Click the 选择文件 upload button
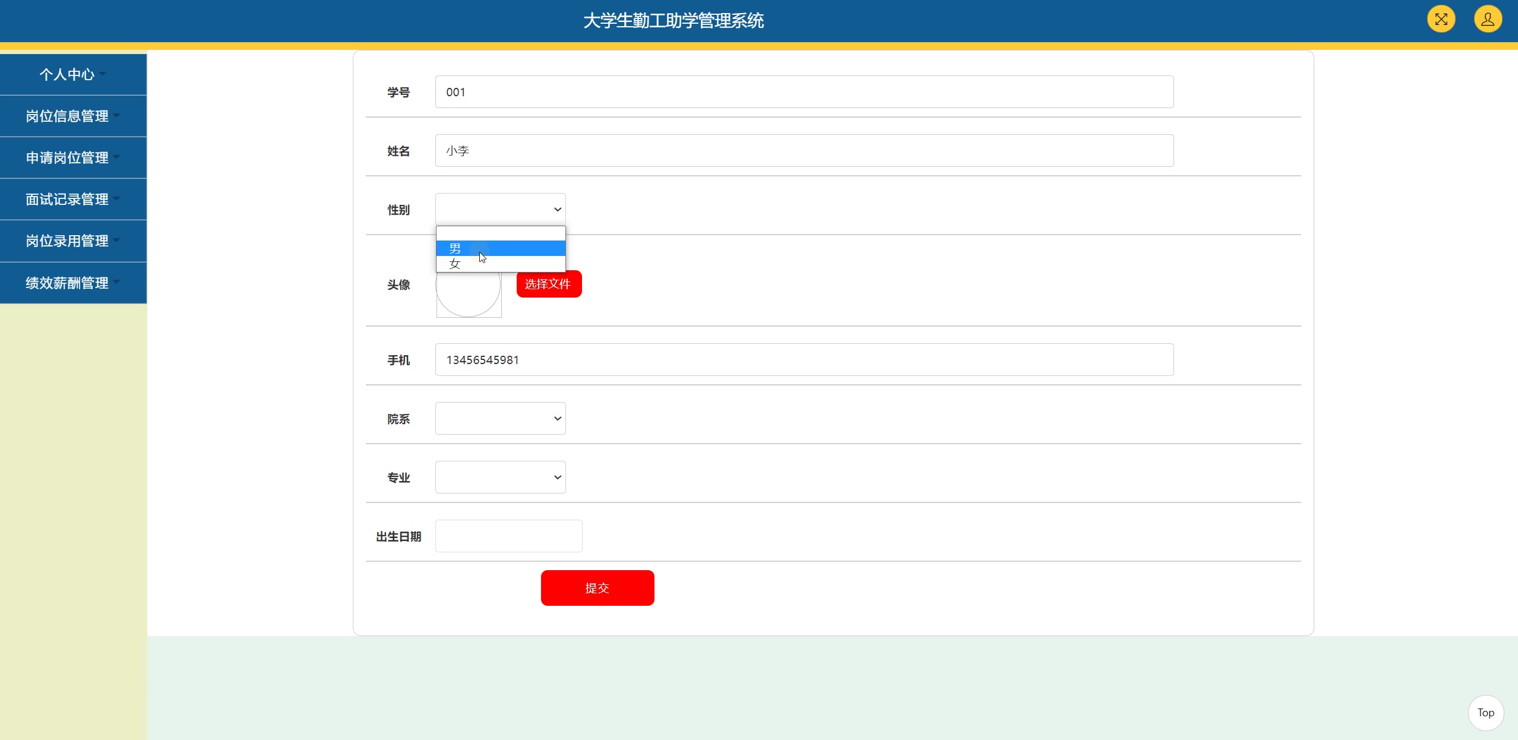The width and height of the screenshot is (1518, 740). pyautogui.click(x=548, y=284)
